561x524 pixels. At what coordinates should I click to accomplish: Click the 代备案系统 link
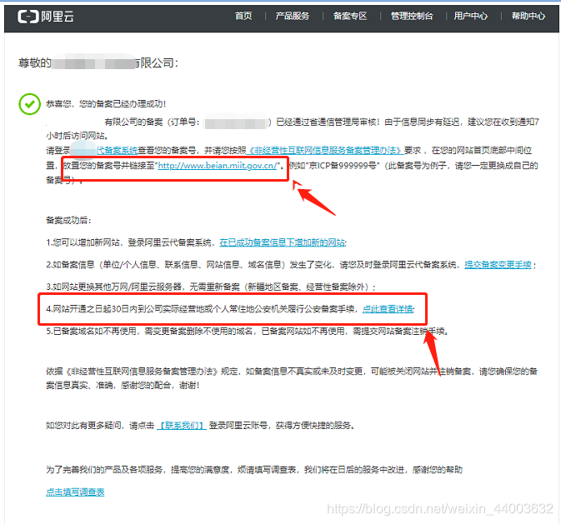(117, 151)
